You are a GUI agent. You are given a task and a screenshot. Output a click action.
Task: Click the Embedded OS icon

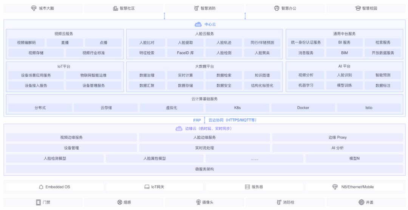41,187
